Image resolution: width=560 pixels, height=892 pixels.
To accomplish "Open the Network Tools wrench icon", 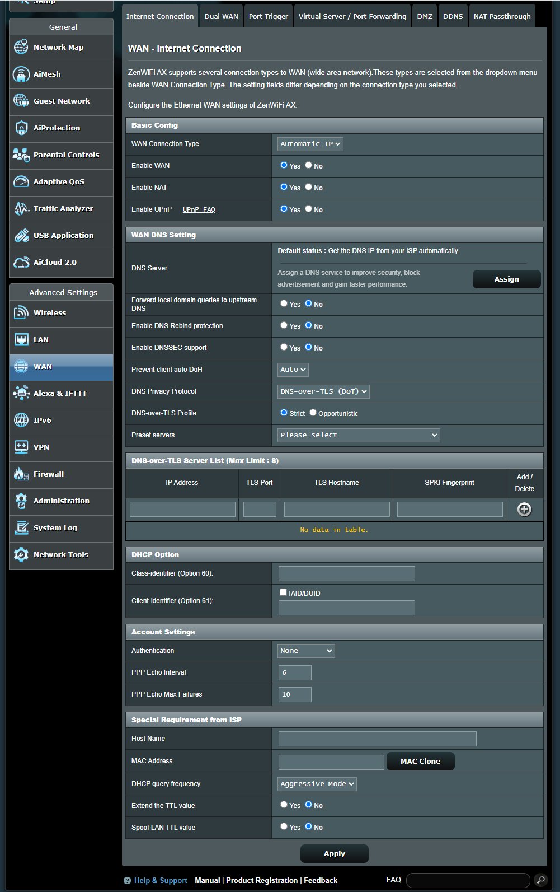I will tap(21, 555).
